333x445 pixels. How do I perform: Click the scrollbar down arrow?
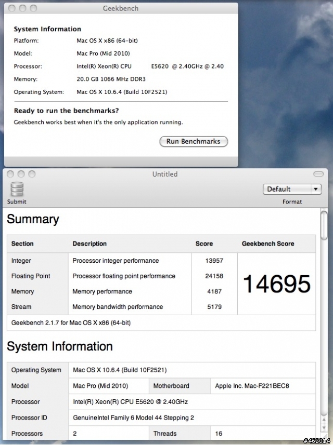click(324, 428)
